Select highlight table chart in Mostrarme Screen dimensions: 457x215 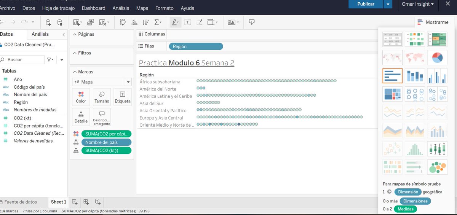tap(437, 40)
